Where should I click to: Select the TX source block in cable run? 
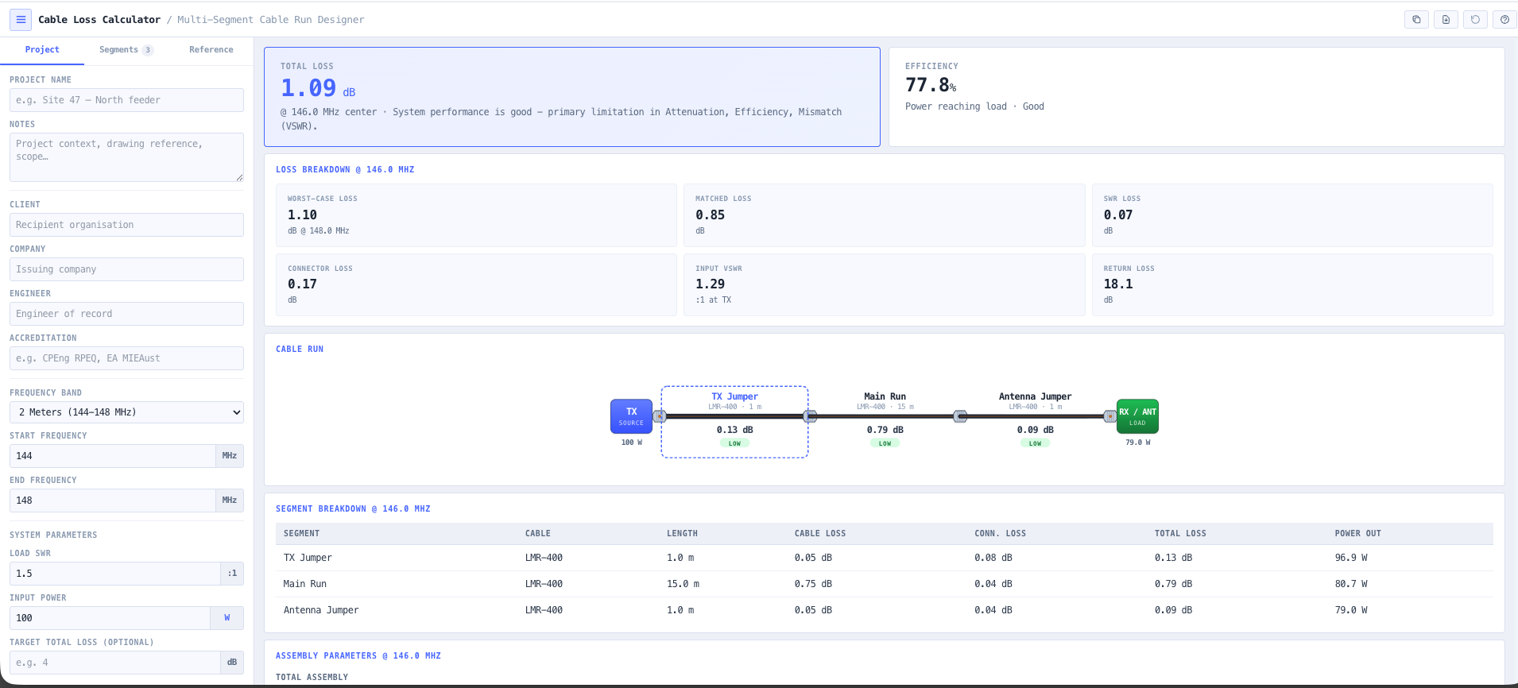(x=631, y=416)
